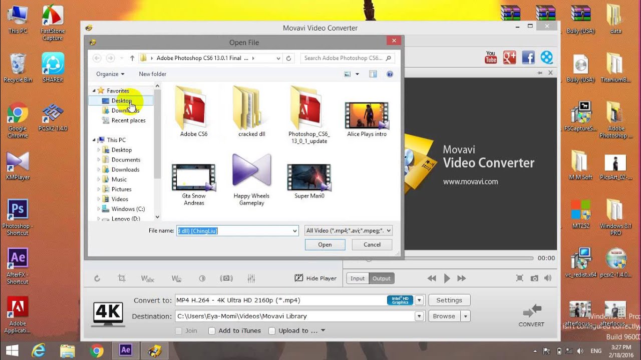
Task: Collapse the Favorites tree group
Action: pyautogui.click(x=93, y=90)
